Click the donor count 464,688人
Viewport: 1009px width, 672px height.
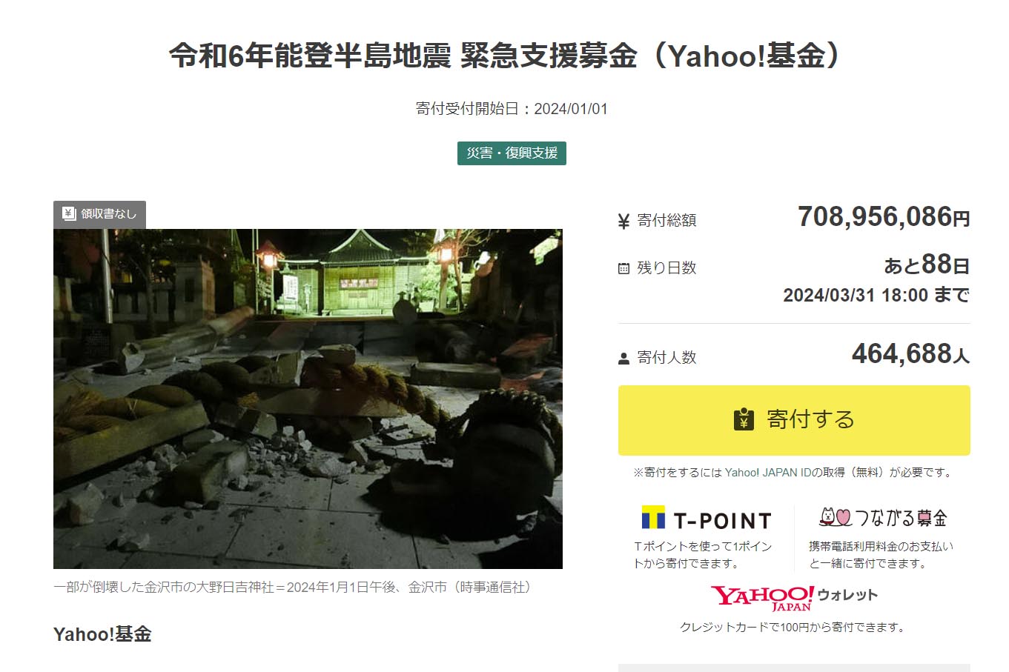[x=910, y=354]
